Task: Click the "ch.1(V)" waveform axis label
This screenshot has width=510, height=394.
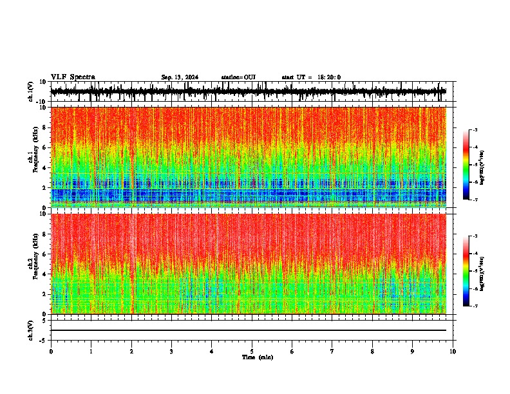Action: (31, 91)
